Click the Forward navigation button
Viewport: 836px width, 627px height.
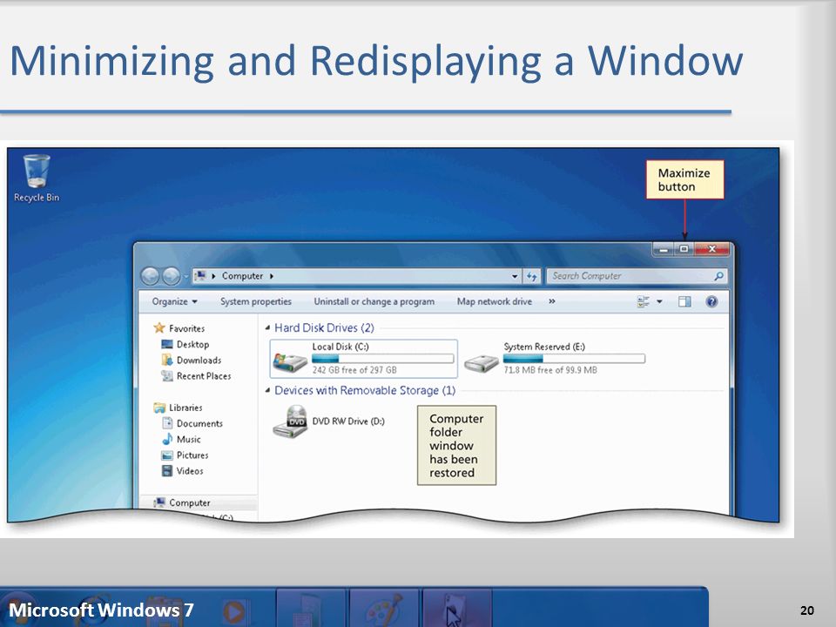click(x=172, y=276)
